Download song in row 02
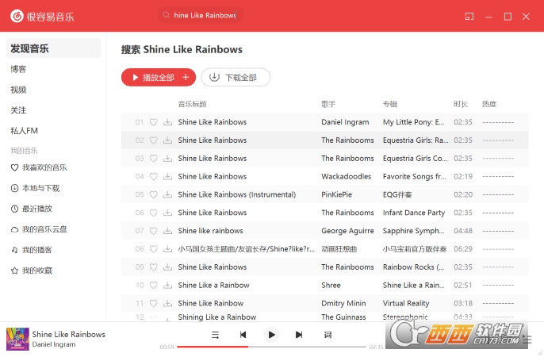Viewport: 544px width, 357px height. (x=167, y=140)
